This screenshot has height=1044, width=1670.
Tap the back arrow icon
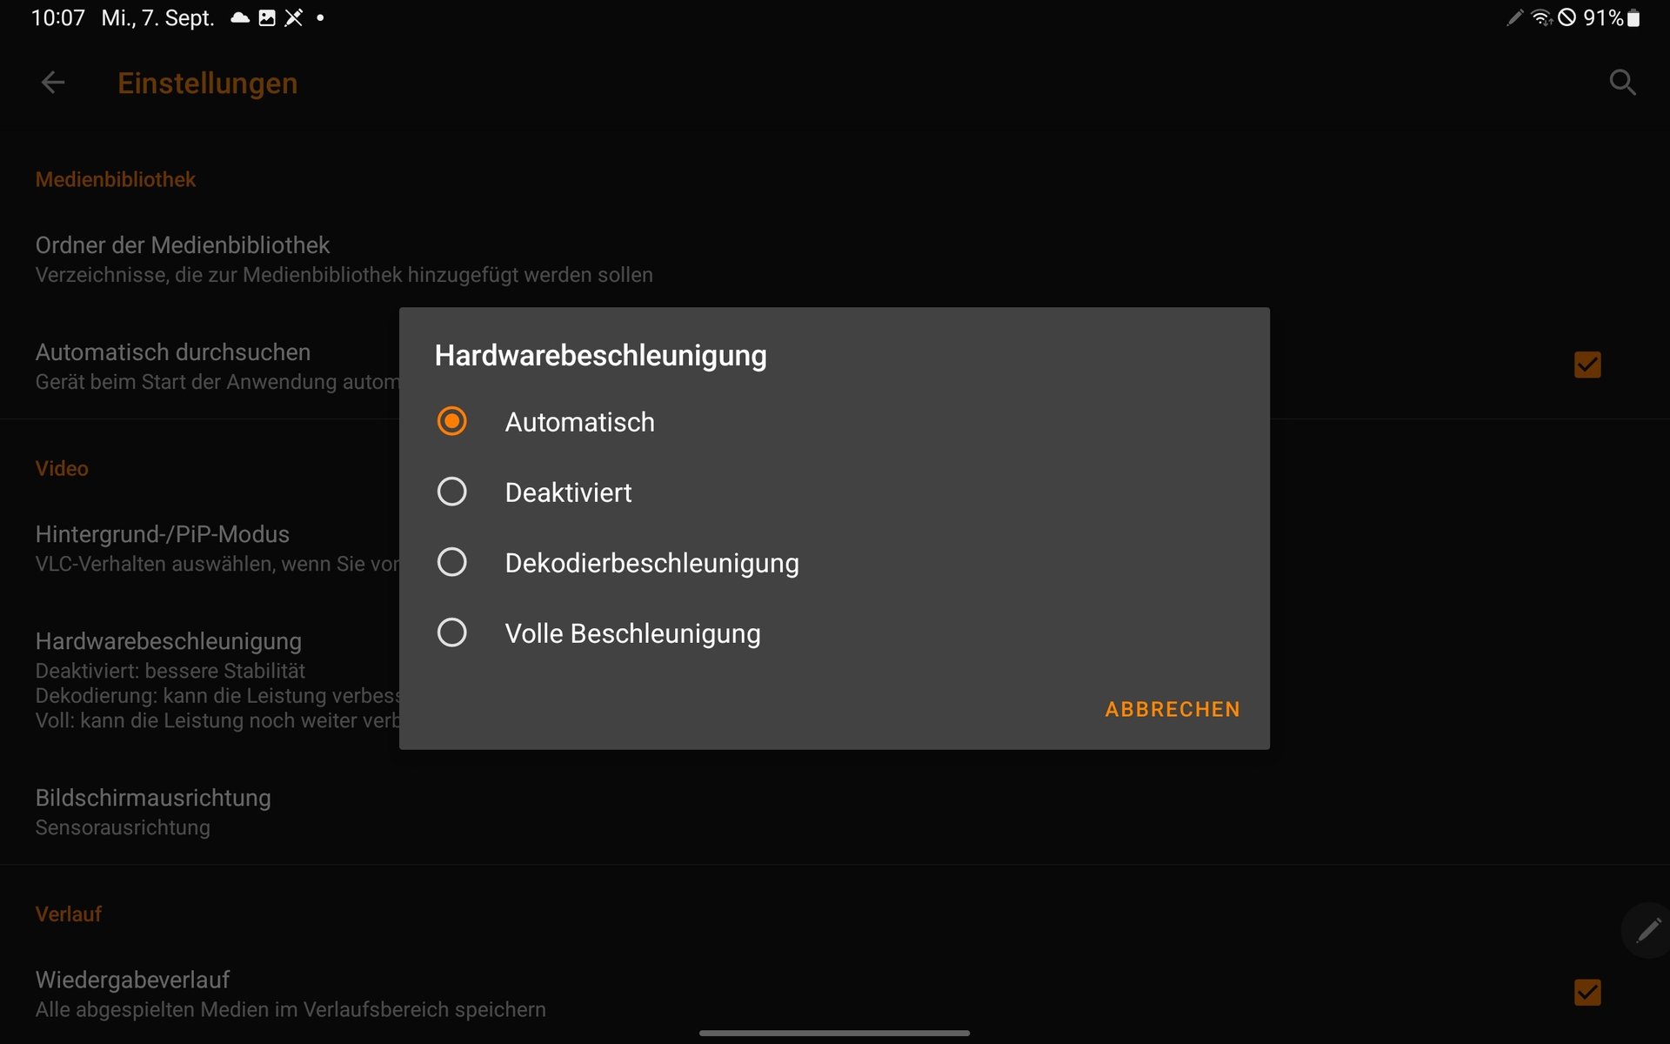[x=53, y=83]
